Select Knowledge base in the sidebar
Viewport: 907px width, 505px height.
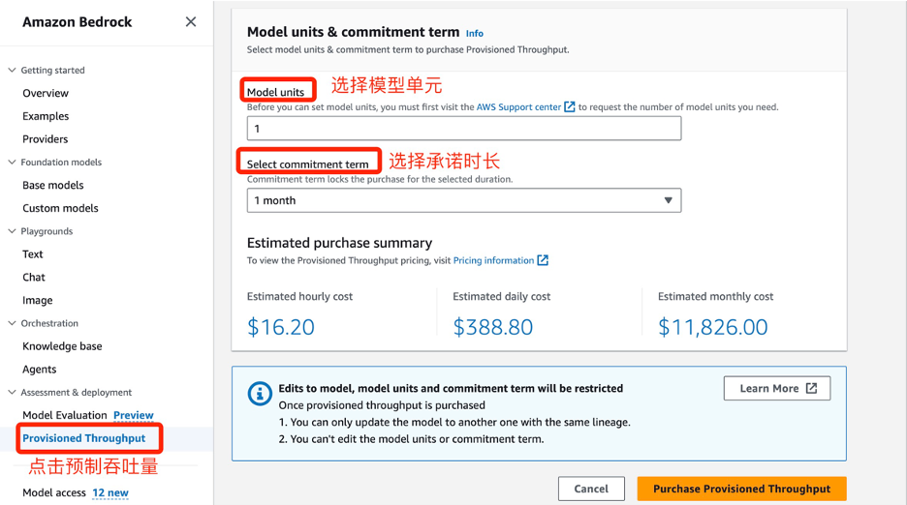click(x=62, y=346)
